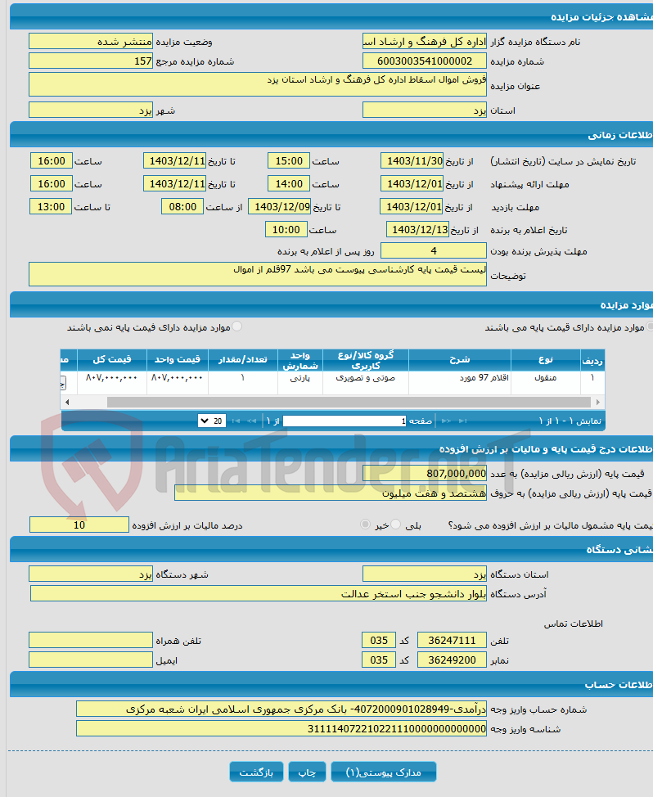Click visit end date 1403/12/09
653x797 pixels.
point(280,207)
